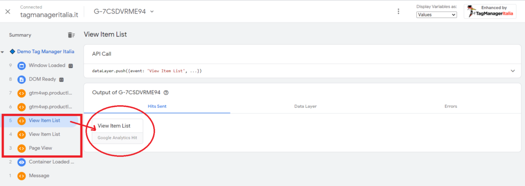Screen dimensions: 525x186
Task: Click the help icon beside Output of G-7CSDVRME94
Action: tap(166, 93)
